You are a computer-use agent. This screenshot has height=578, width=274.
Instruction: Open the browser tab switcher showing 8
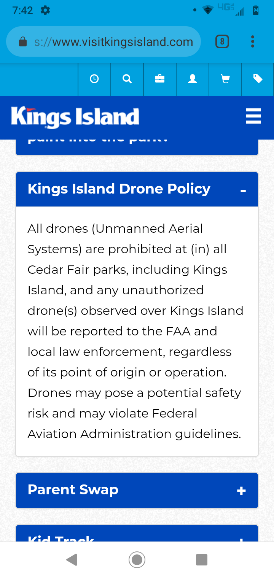[x=222, y=41]
